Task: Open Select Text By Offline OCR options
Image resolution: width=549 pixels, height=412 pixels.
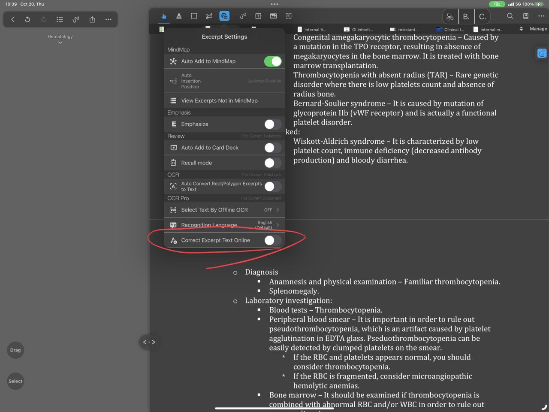Action: (224, 210)
